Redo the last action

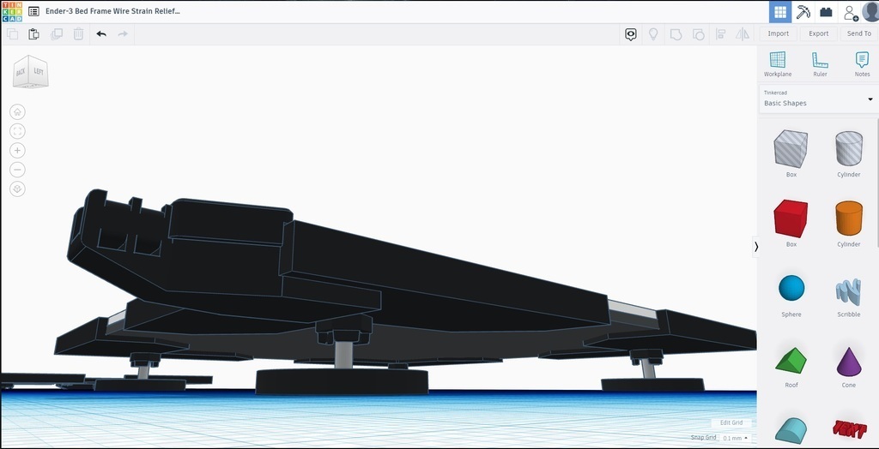click(123, 34)
